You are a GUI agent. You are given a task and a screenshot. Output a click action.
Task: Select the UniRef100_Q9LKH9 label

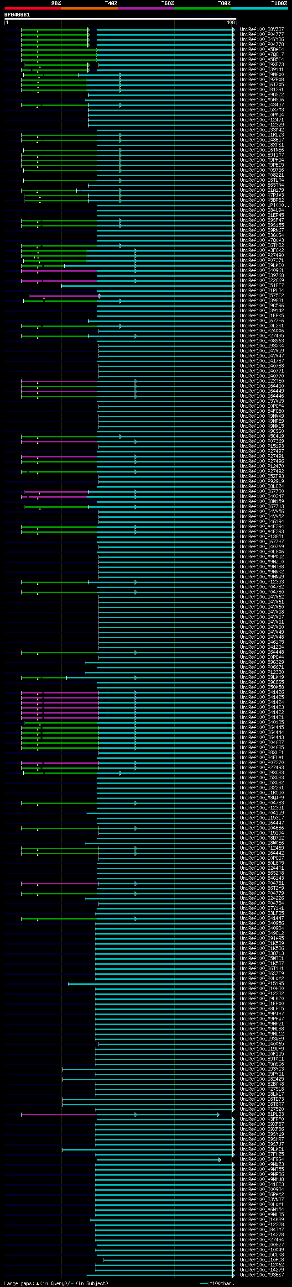262,678
